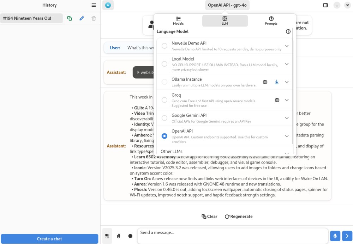Copy the #194 Nineteen Years Old chat

tap(70, 18)
